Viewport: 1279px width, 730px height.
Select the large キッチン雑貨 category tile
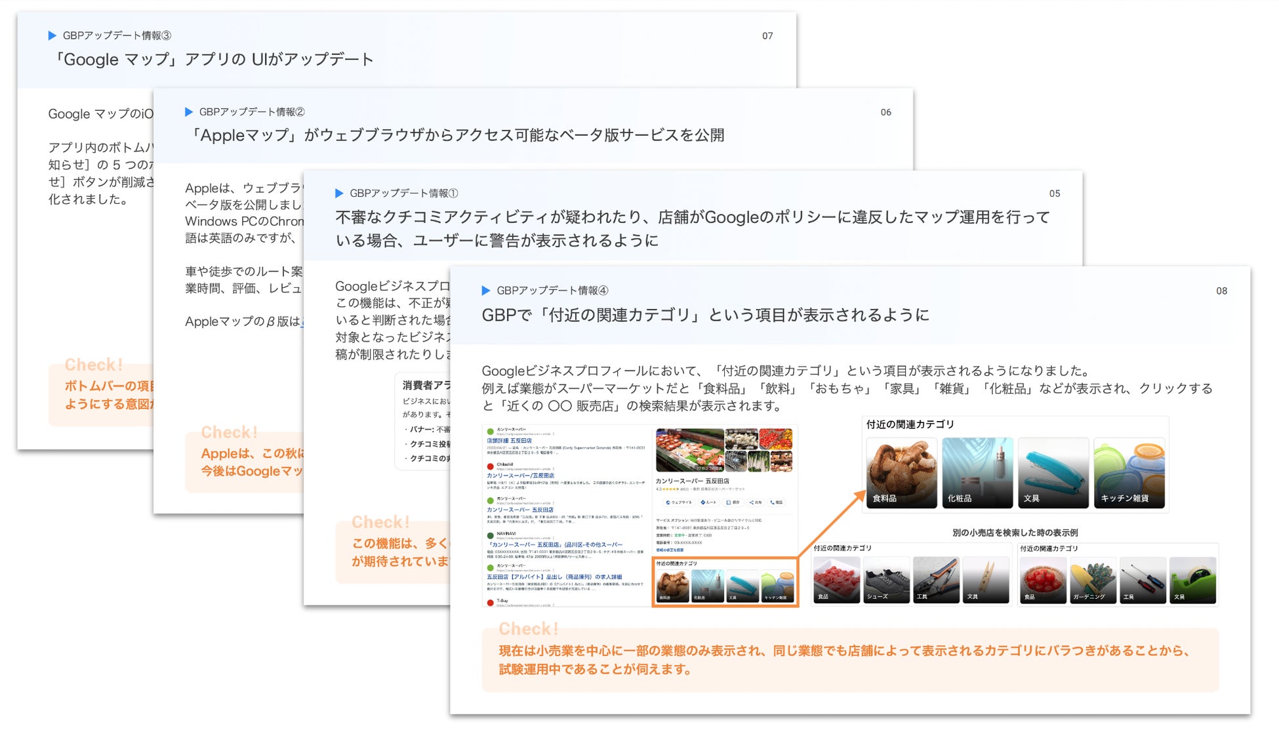[1129, 473]
